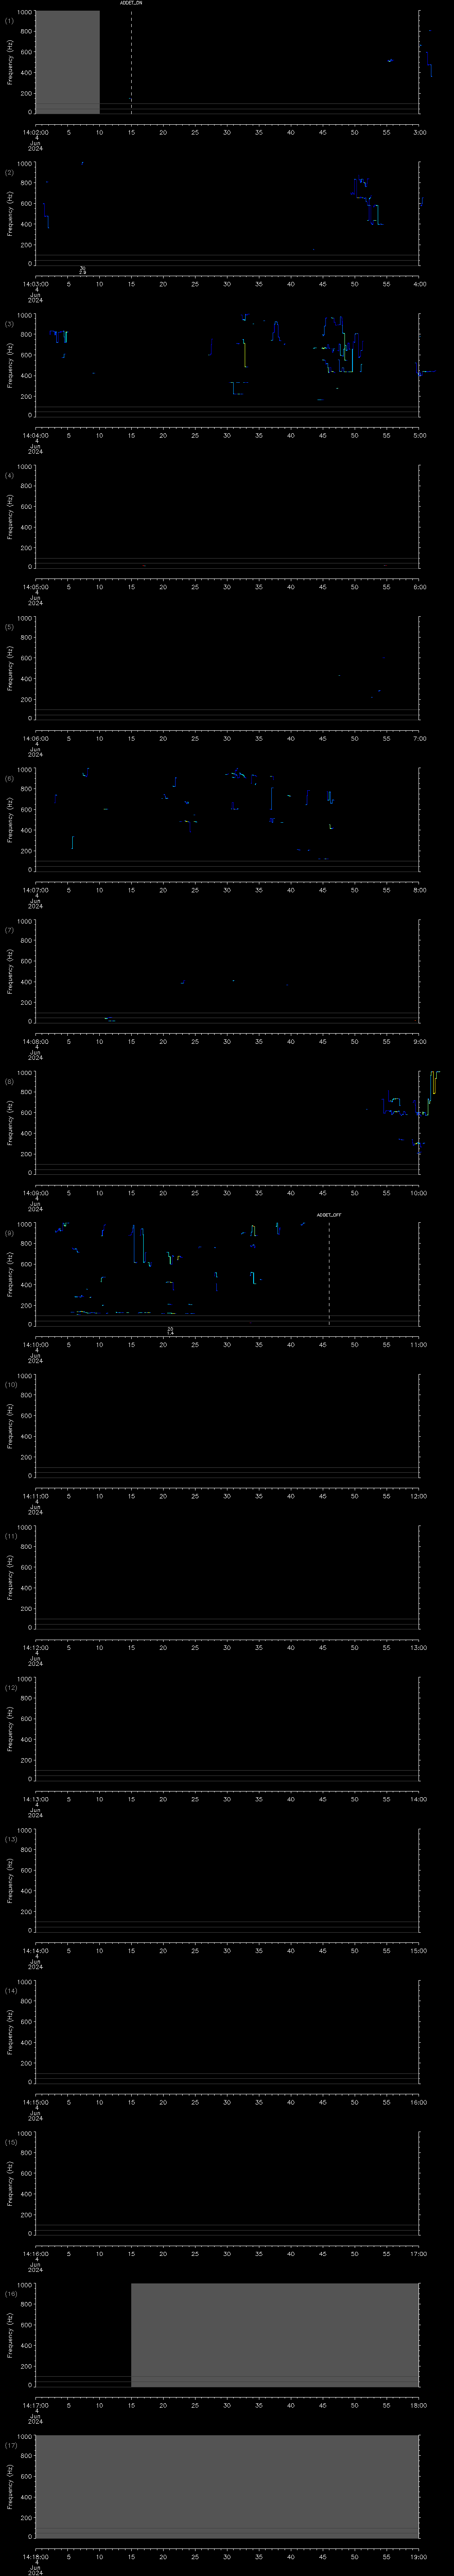
Task: Click the panel number (12) label
Action: (x=10, y=1688)
